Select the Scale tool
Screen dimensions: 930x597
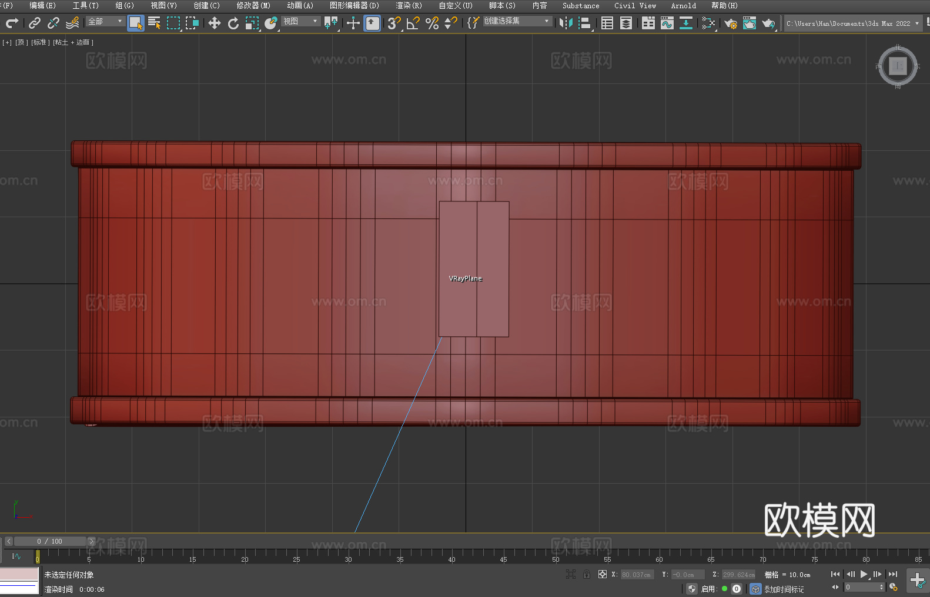point(252,23)
